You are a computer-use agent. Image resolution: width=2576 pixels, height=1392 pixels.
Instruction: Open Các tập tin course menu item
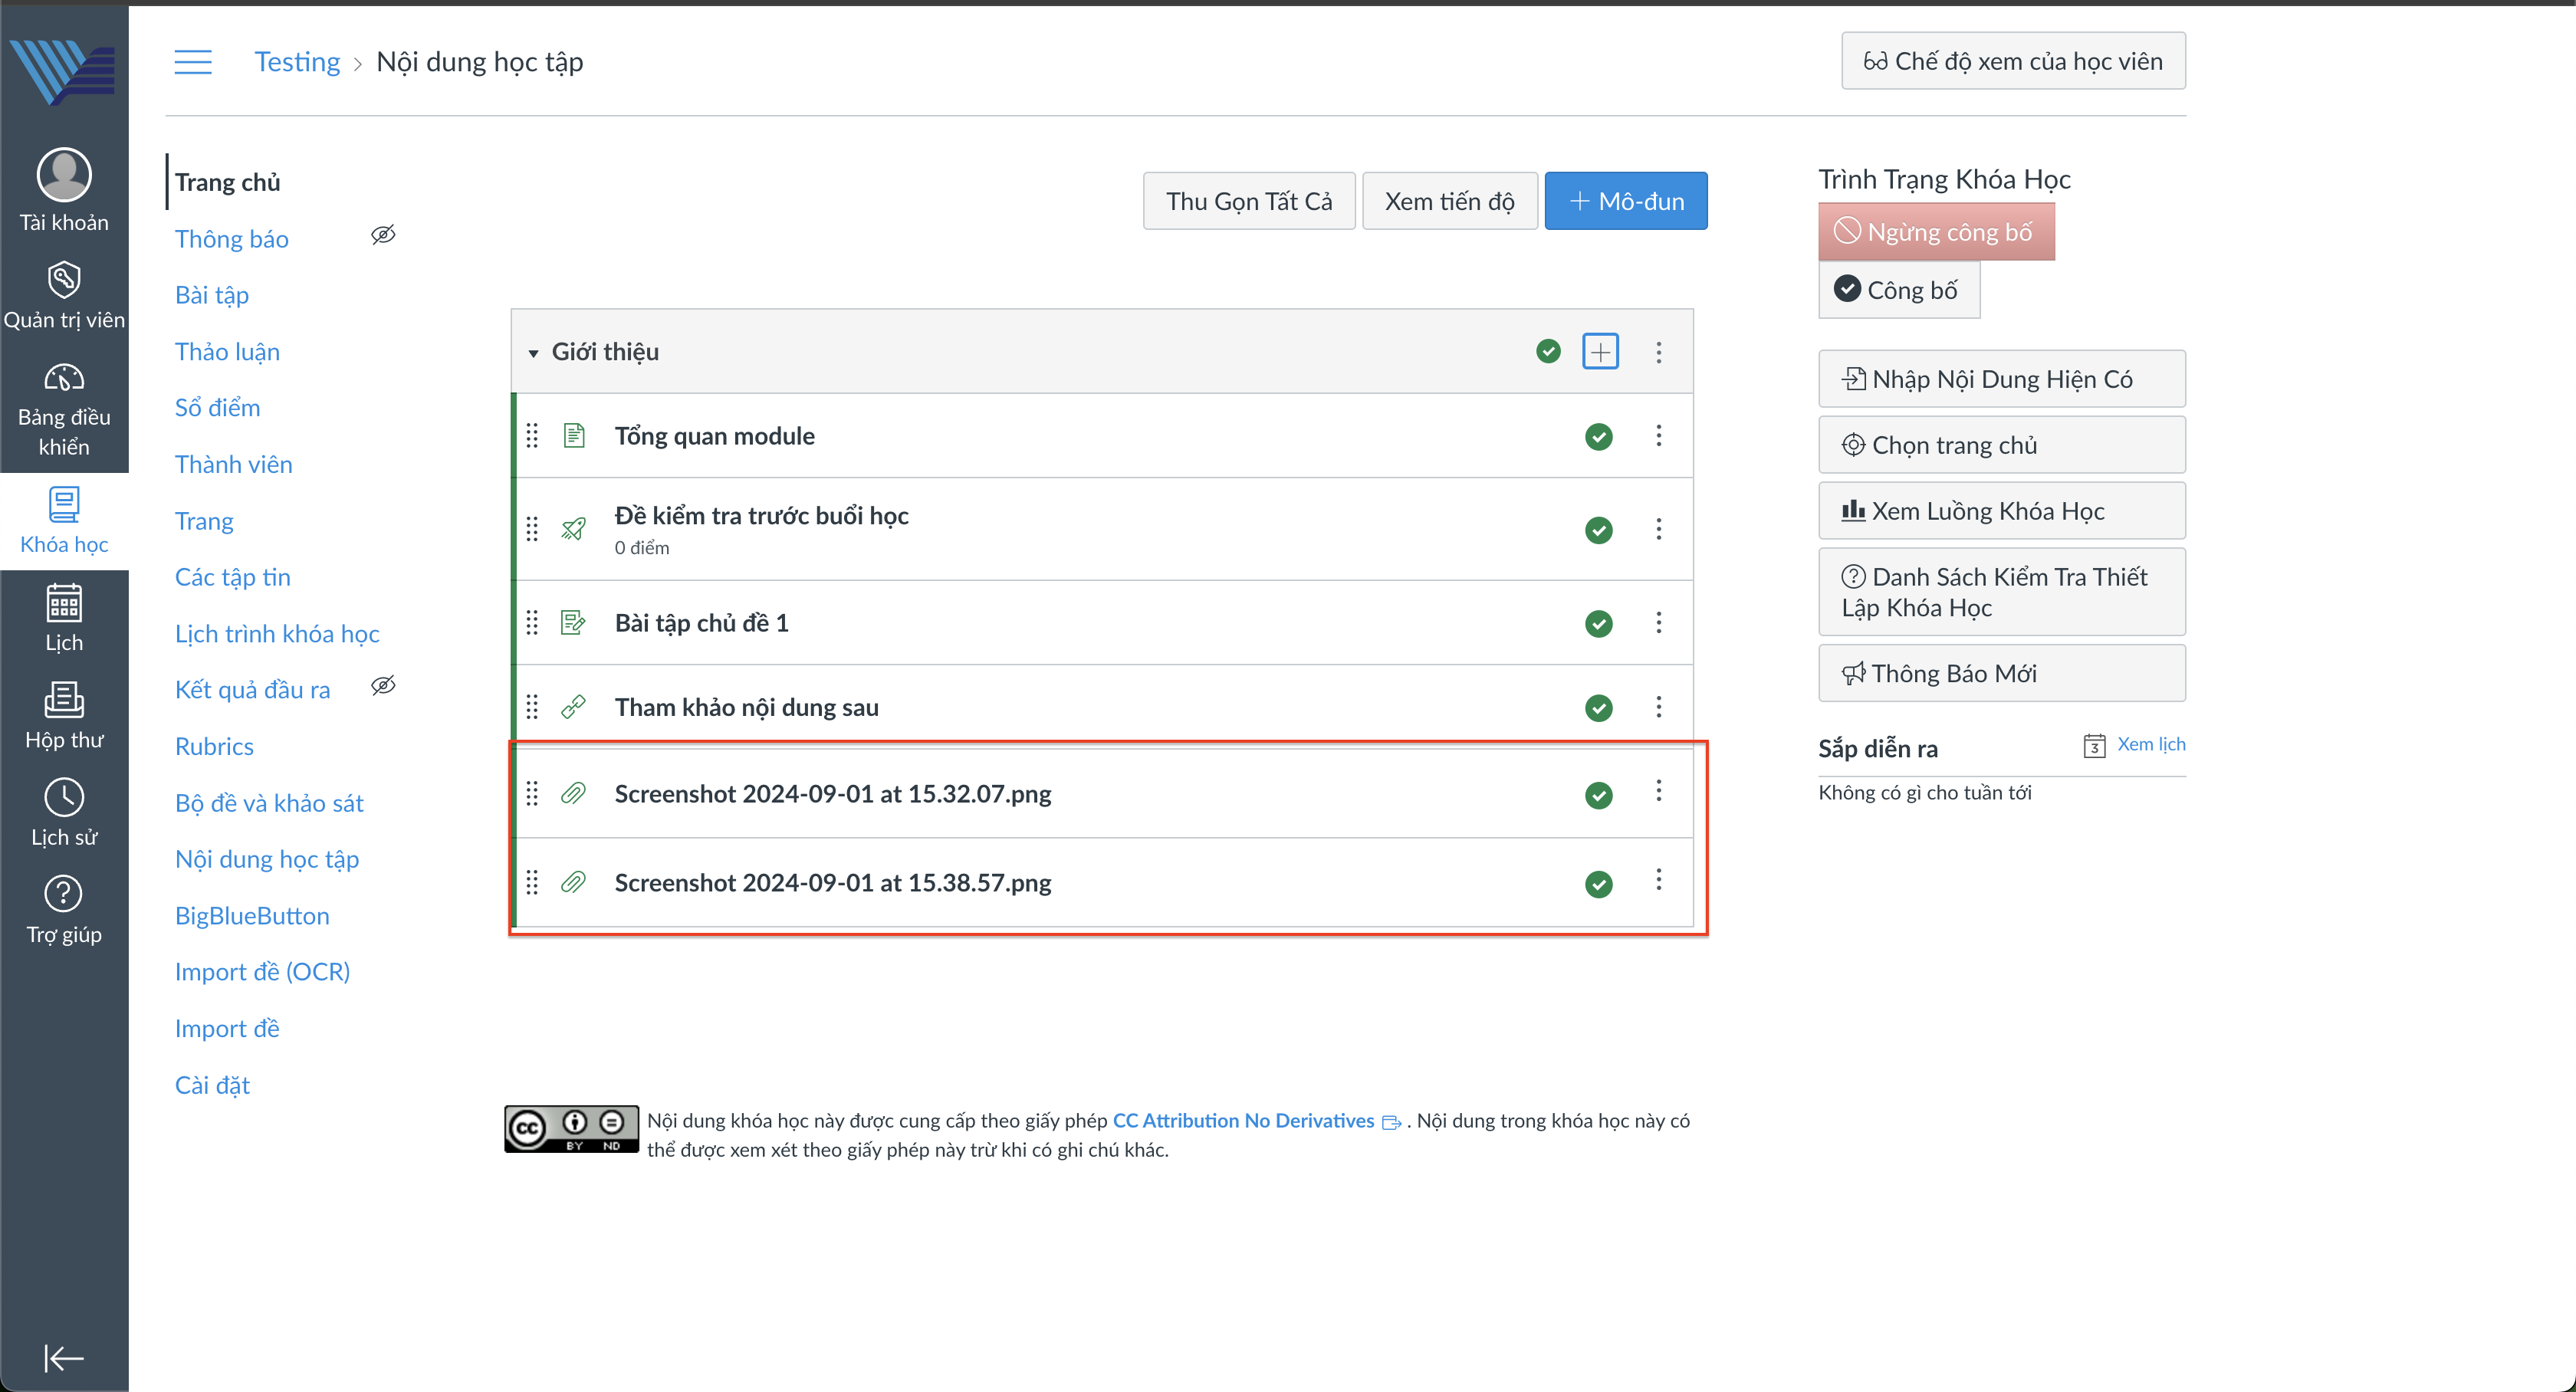(x=232, y=577)
